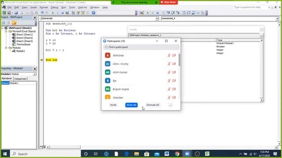The image size is (282, 158).
Task: Click the Save icon in the VBA toolbar
Action: coord(16,13)
